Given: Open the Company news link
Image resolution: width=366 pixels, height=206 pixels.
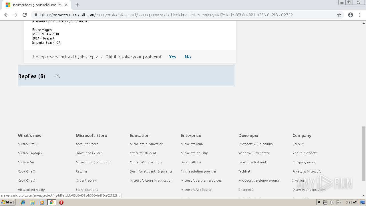Looking at the screenshot, I should [304, 162].
